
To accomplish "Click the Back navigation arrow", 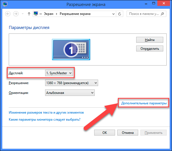I will tap(8, 14).
